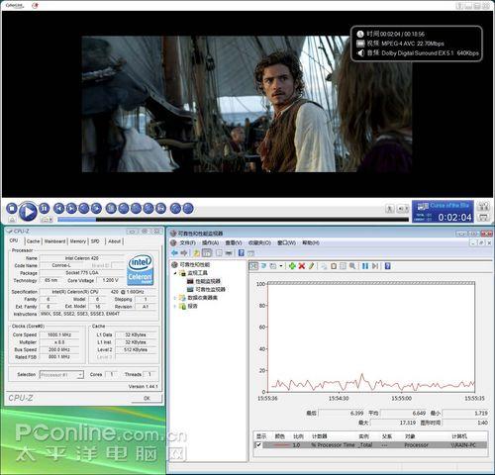
Task: Click the video seek progress bar
Action: click(233, 219)
